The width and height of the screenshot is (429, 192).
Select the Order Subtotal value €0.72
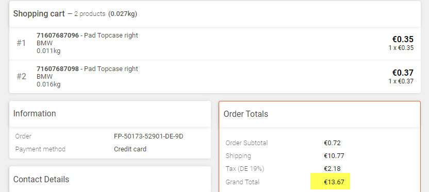coord(332,143)
